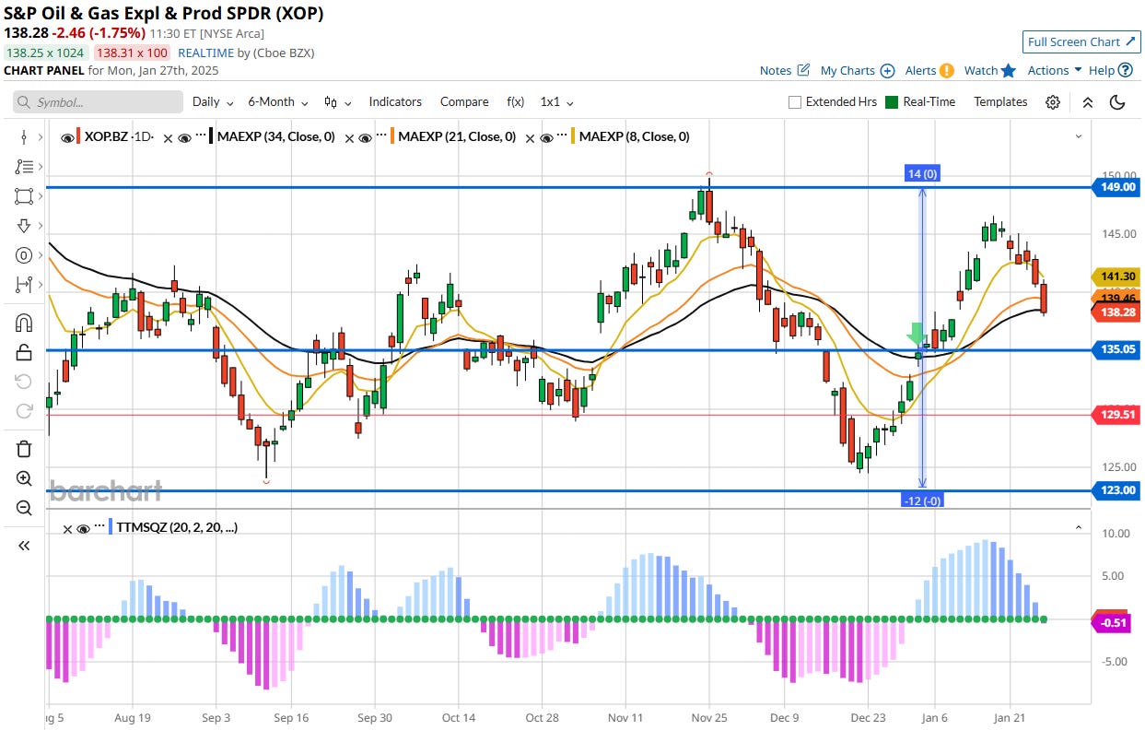Expand the Actions dropdown
This screenshot has height=730, width=1145.
point(1055,70)
